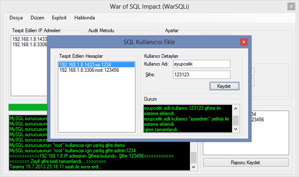This screenshot has width=299, height=177.
Task: Focus the Kullanıcı Adı input field
Action: point(202,64)
